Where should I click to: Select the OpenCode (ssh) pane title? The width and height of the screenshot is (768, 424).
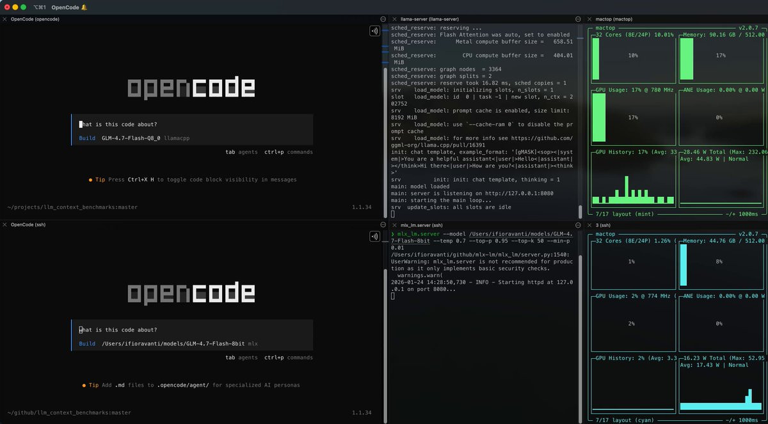click(29, 225)
